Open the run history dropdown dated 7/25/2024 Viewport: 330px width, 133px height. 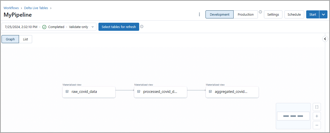(x=49, y=27)
